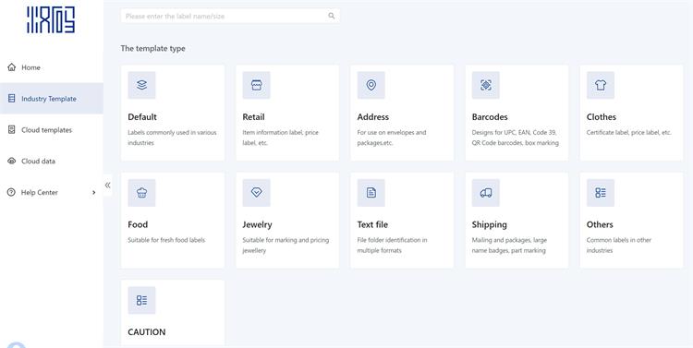Viewport: 693px width, 348px height.
Task: Click the CAUTION list icon
Action: pyautogui.click(x=141, y=300)
